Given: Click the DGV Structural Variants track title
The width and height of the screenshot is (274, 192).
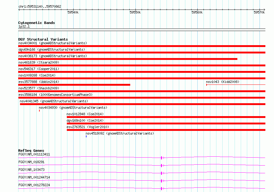Looking at the screenshot, I should (43, 39).
